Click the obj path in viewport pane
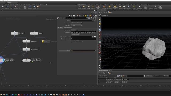The width and height of the screenshot is (171, 96). tap(105, 12)
